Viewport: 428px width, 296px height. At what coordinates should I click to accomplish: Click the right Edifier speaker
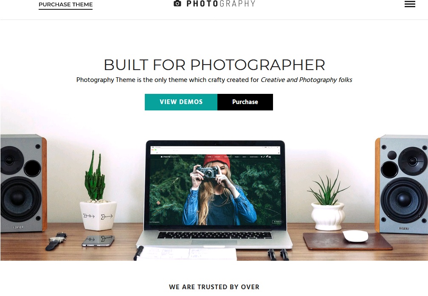click(402, 184)
